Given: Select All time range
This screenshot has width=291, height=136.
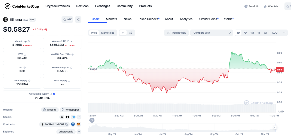Looking at the screenshot, I should tap(266, 33).
